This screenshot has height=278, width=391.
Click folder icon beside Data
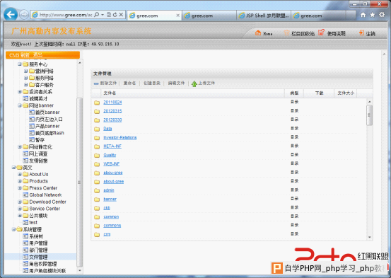[97, 129]
